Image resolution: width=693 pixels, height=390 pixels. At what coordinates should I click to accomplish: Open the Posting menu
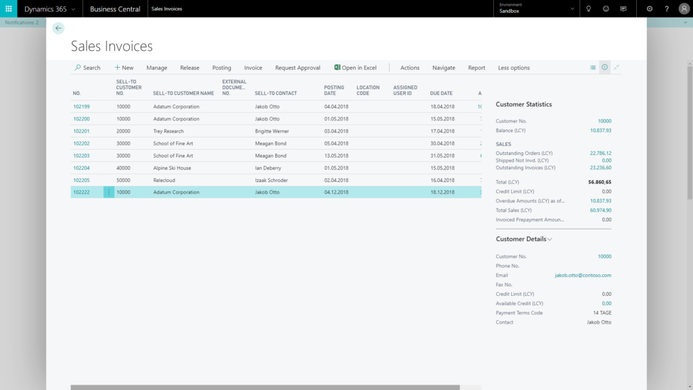pyautogui.click(x=221, y=68)
